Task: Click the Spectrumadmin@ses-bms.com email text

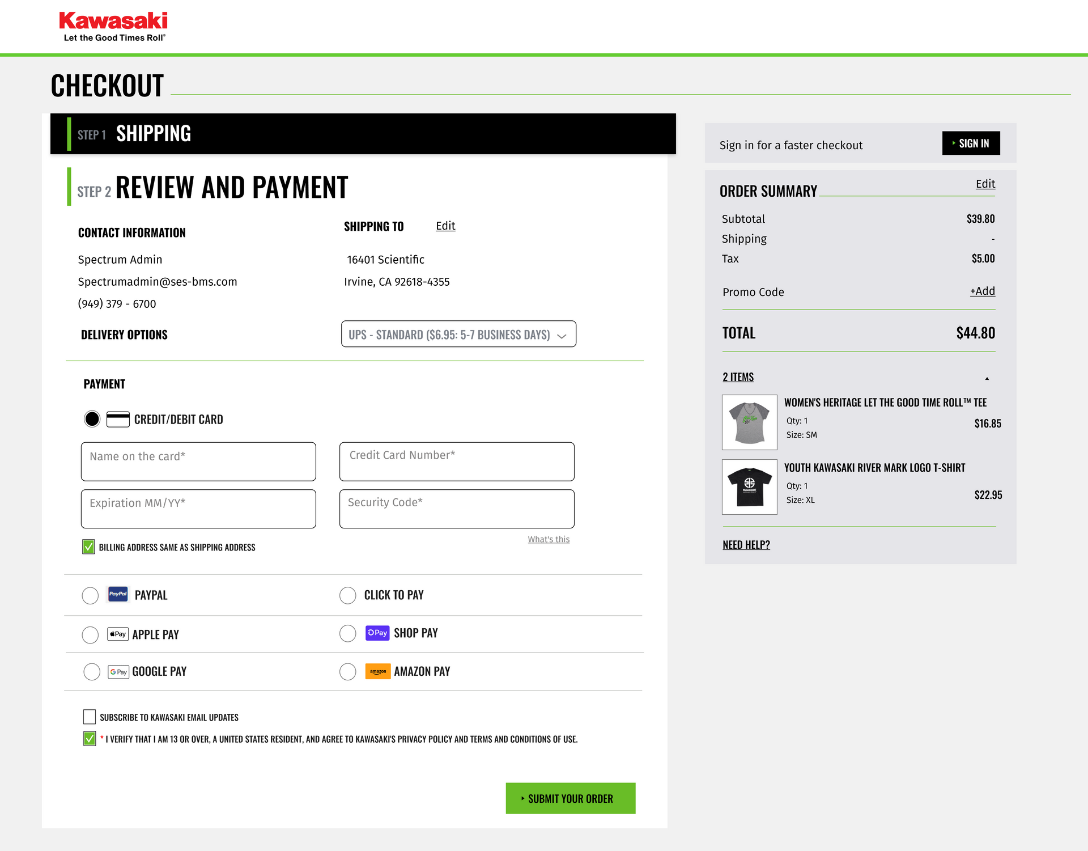Action: (x=158, y=282)
